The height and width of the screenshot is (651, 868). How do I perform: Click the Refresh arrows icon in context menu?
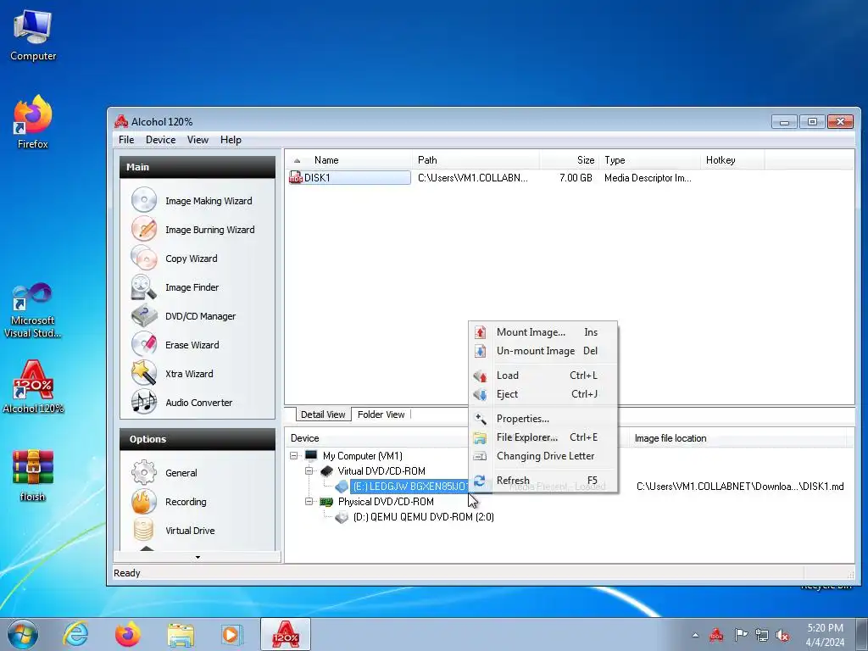click(480, 481)
